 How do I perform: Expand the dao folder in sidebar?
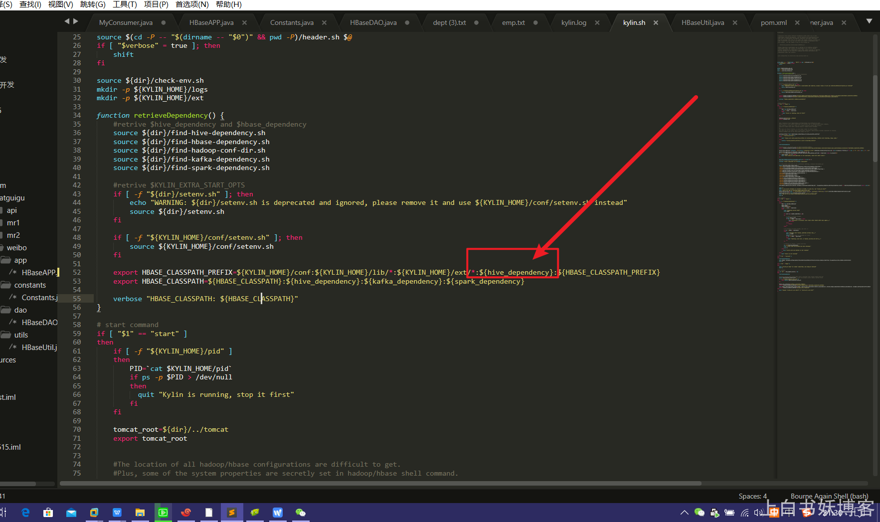14,310
